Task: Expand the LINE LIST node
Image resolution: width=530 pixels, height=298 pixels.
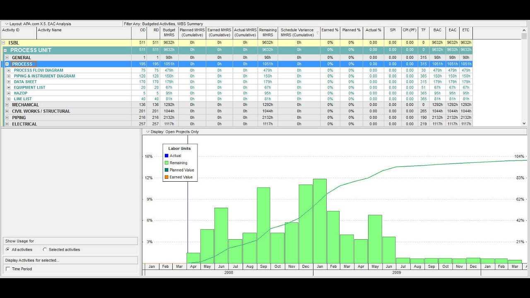Action: (9, 99)
